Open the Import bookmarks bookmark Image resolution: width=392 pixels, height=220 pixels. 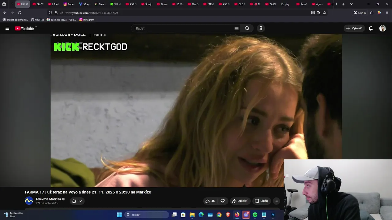click(15, 20)
